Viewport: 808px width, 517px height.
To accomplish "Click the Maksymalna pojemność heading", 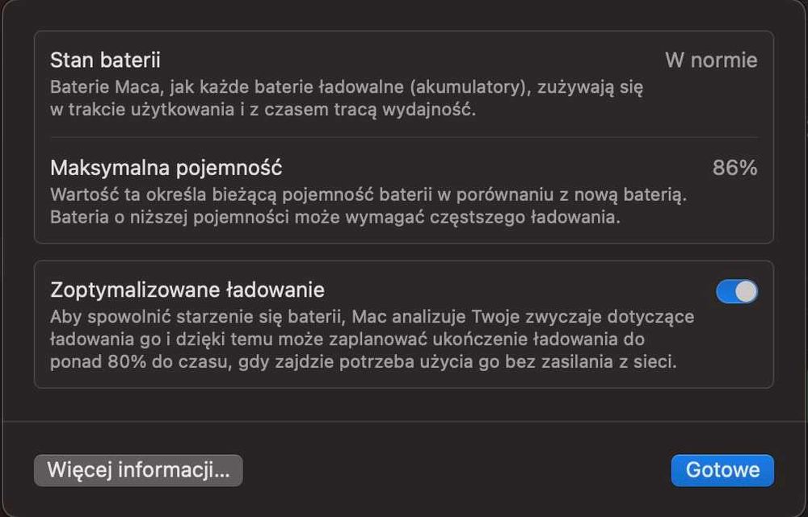I will pos(166,169).
